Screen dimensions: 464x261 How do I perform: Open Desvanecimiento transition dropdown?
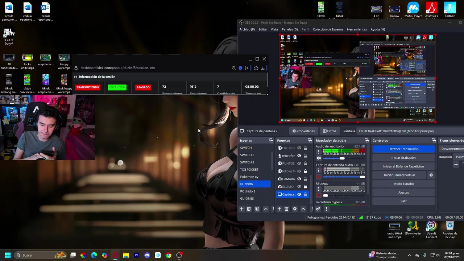tap(452, 149)
